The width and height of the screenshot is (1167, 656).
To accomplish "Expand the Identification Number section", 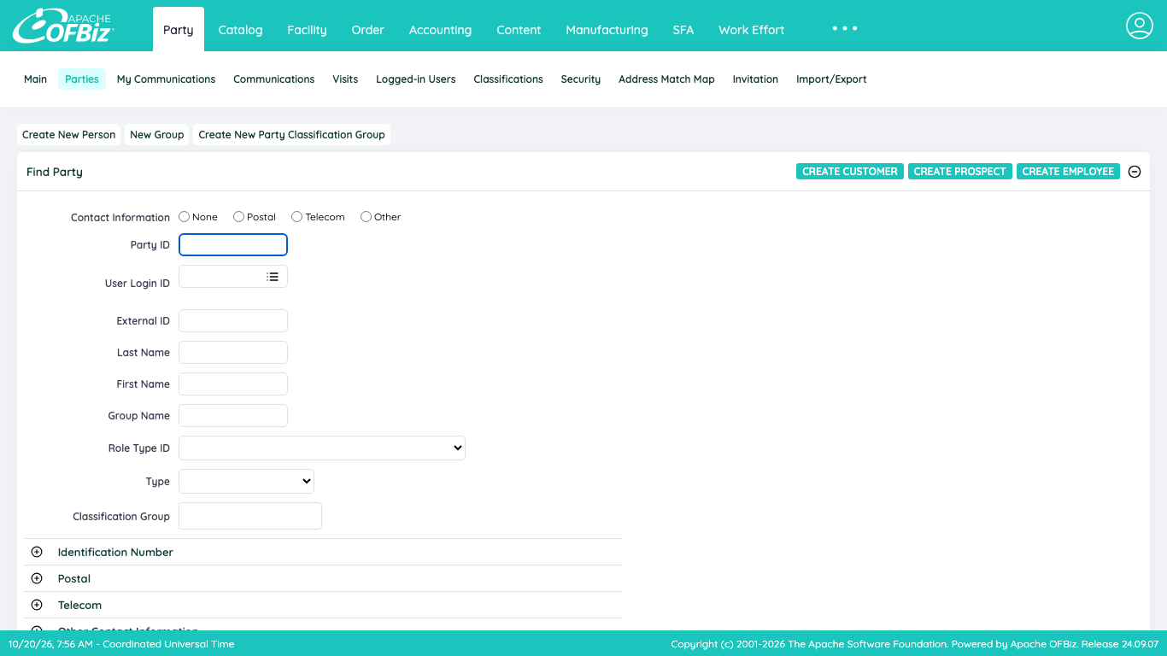I will tap(37, 552).
